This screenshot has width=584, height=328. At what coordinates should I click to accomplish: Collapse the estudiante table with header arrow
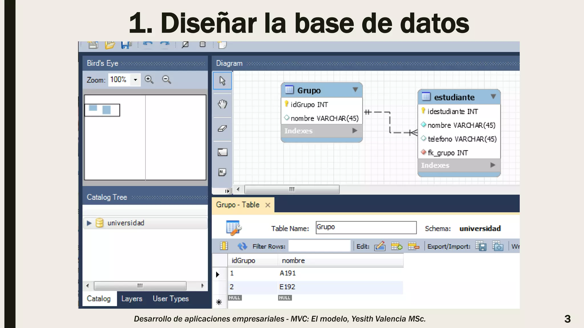click(493, 97)
